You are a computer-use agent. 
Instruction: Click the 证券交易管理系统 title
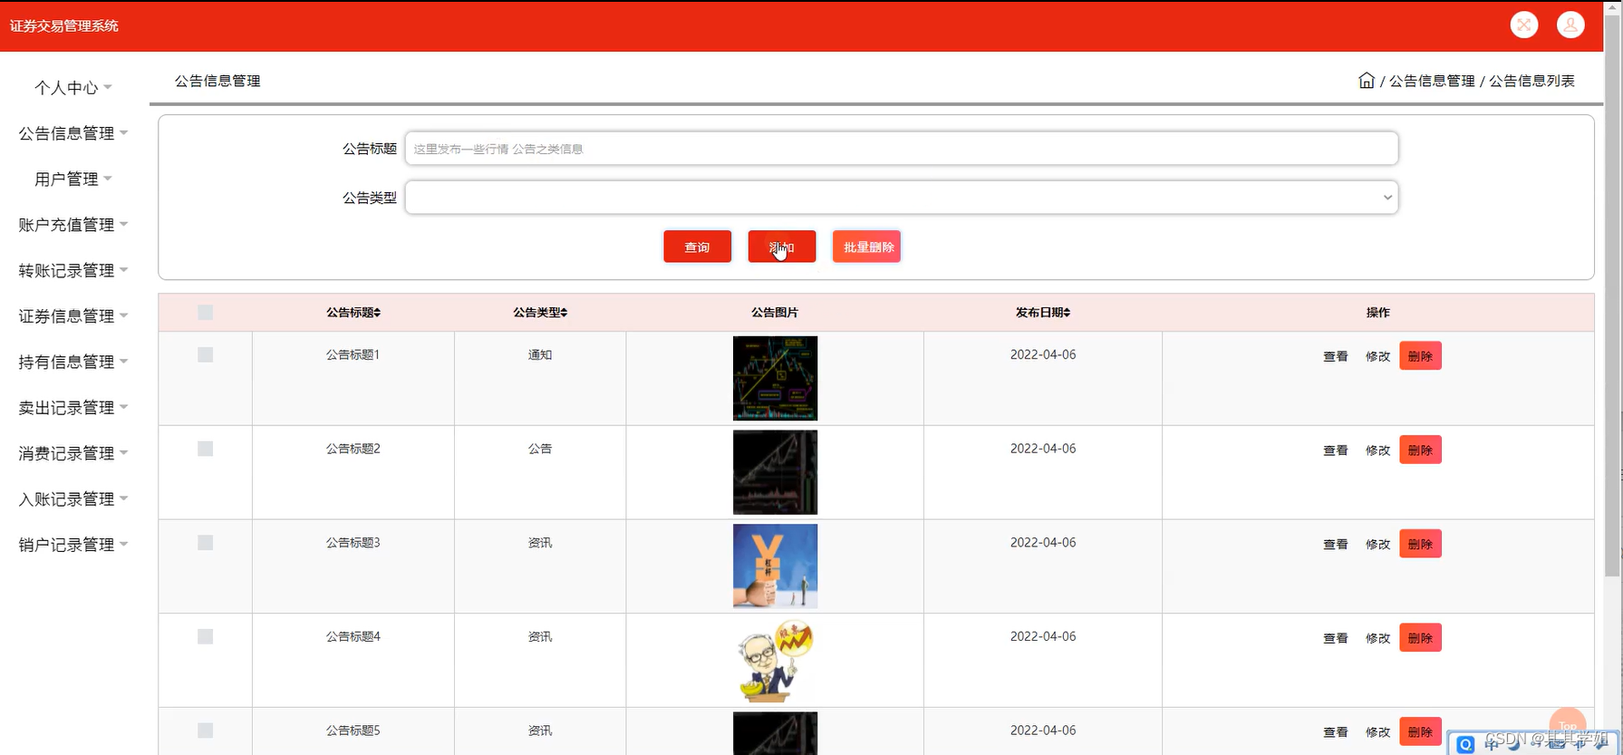click(64, 25)
